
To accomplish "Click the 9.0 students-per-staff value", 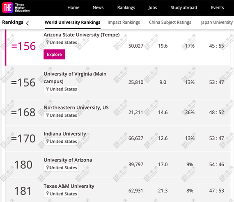I will pos(163,82).
